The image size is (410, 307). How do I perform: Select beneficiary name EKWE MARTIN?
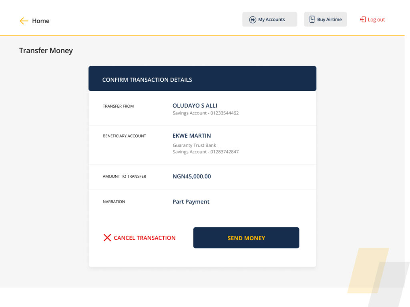coord(192,136)
